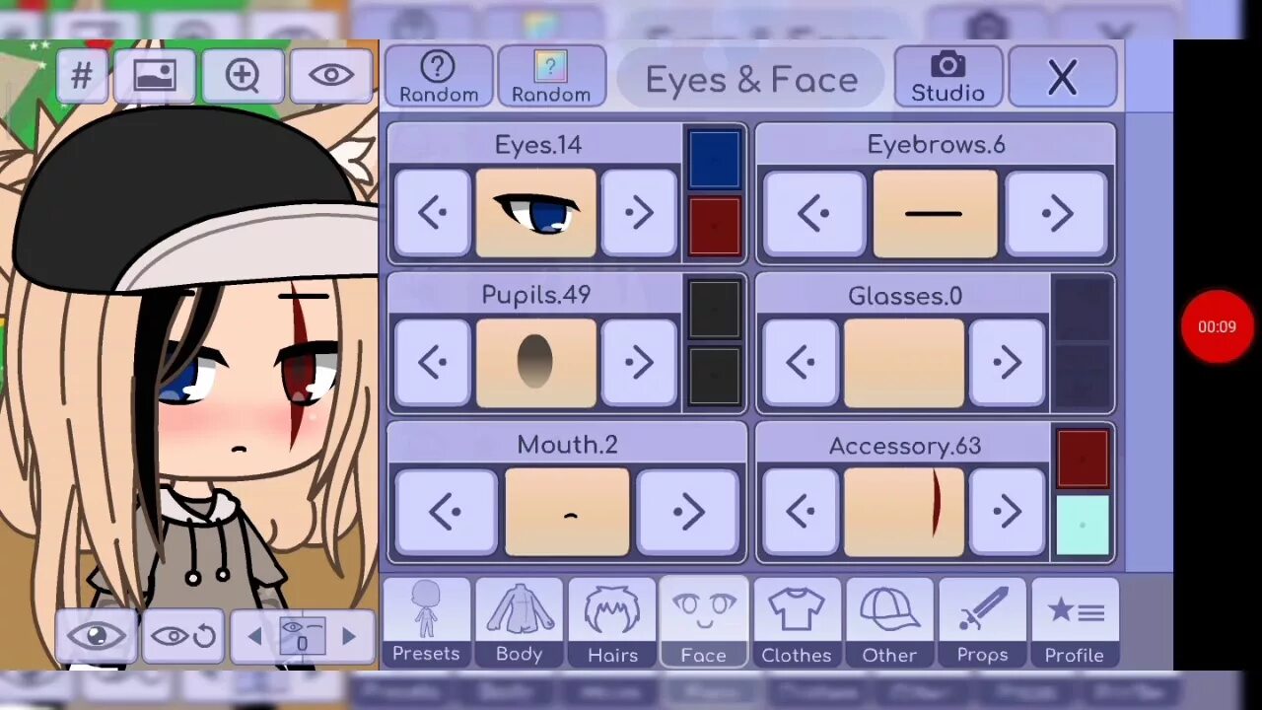Choose next Accessory option
The height and width of the screenshot is (710, 1262).
click(x=1007, y=512)
